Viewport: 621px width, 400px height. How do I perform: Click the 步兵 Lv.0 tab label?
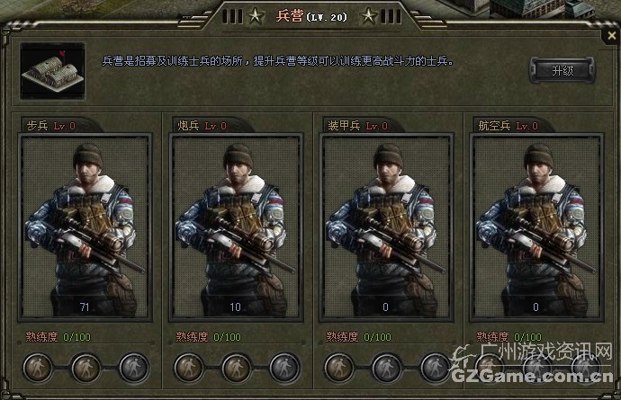(50, 126)
